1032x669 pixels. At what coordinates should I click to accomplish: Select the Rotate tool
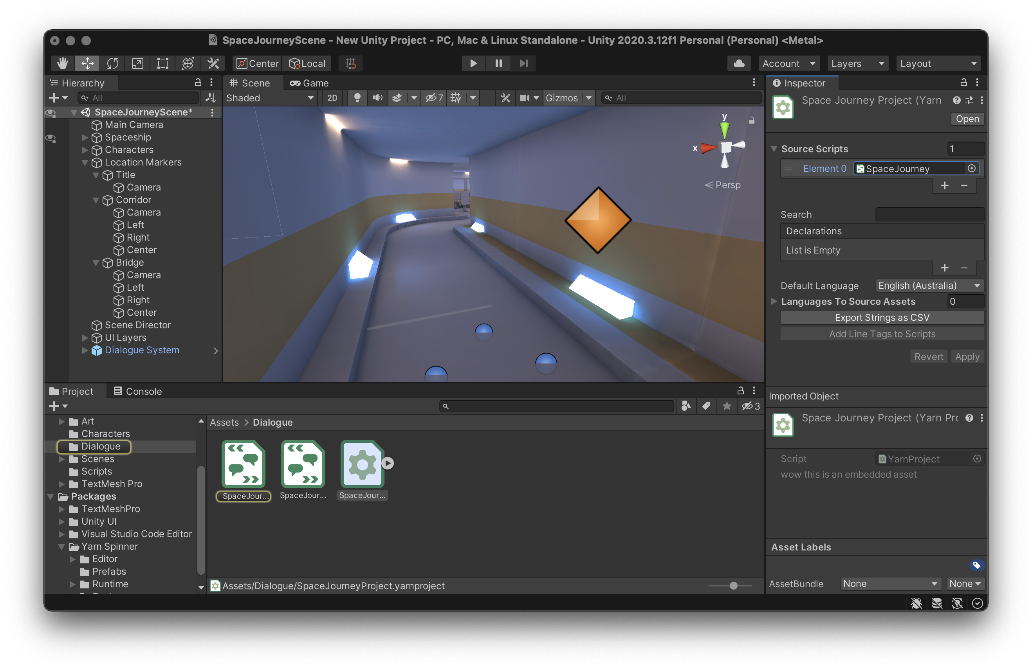click(112, 63)
